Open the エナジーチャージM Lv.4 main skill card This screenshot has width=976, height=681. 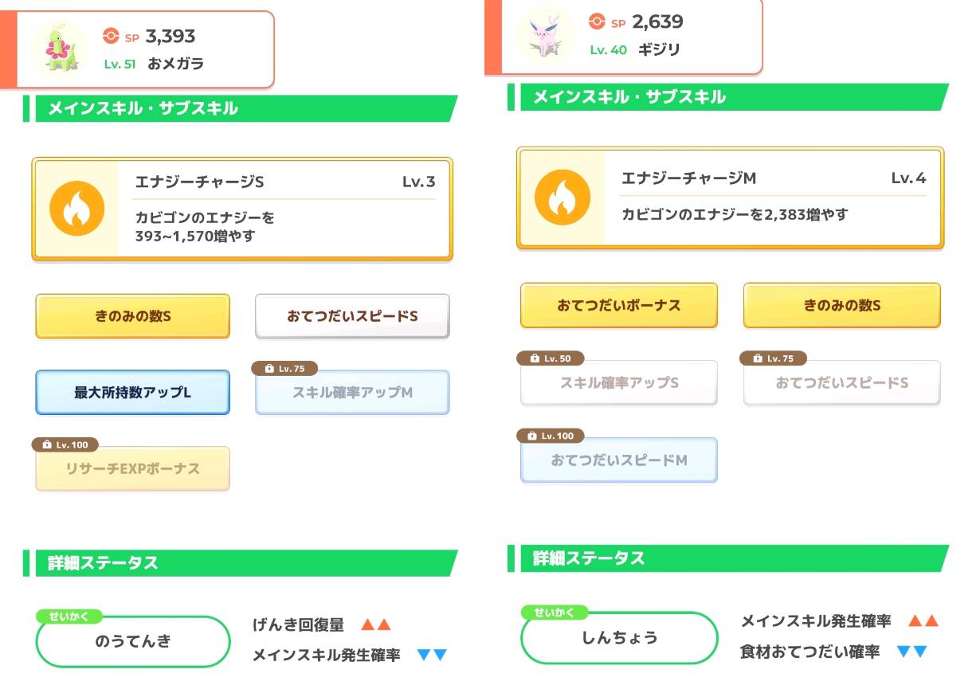[x=730, y=198]
